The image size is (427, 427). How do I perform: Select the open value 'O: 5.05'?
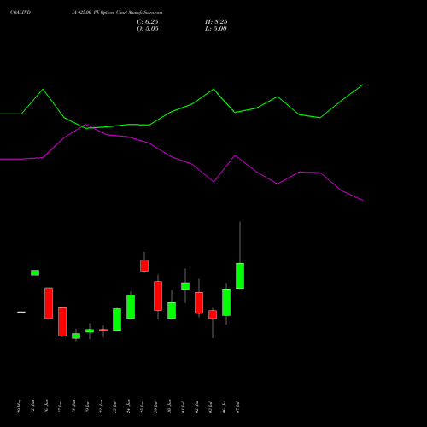point(148,29)
